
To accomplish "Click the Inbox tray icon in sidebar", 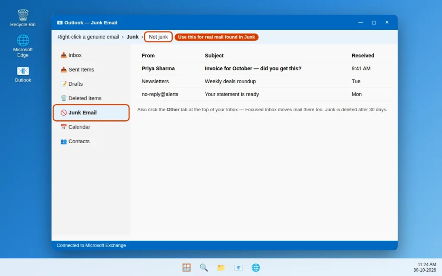I will point(64,55).
